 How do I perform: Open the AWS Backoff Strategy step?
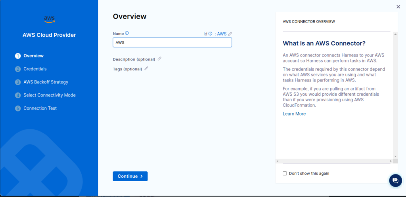pos(46,82)
